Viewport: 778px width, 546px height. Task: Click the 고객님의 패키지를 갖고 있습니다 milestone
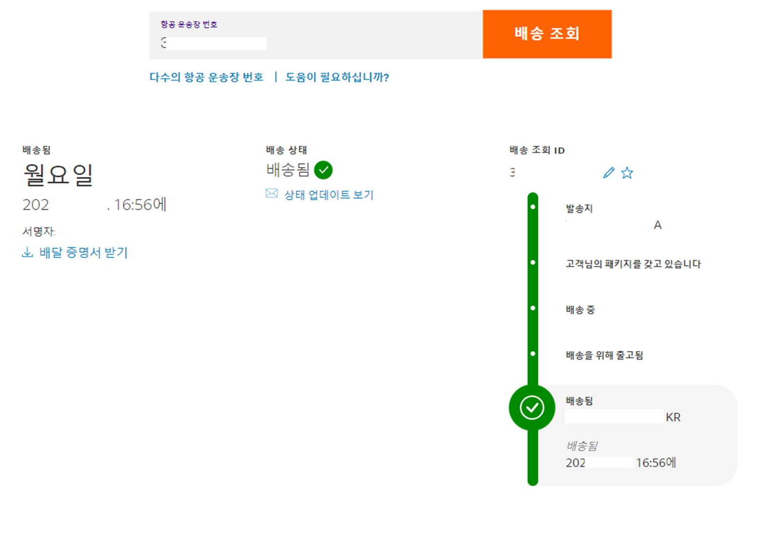coord(632,264)
